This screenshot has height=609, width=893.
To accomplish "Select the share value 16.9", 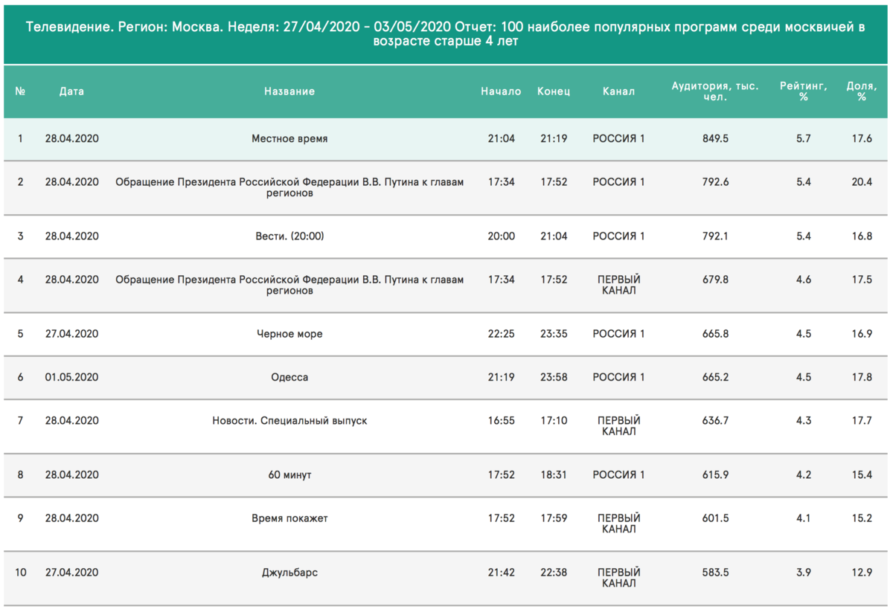I will (862, 334).
